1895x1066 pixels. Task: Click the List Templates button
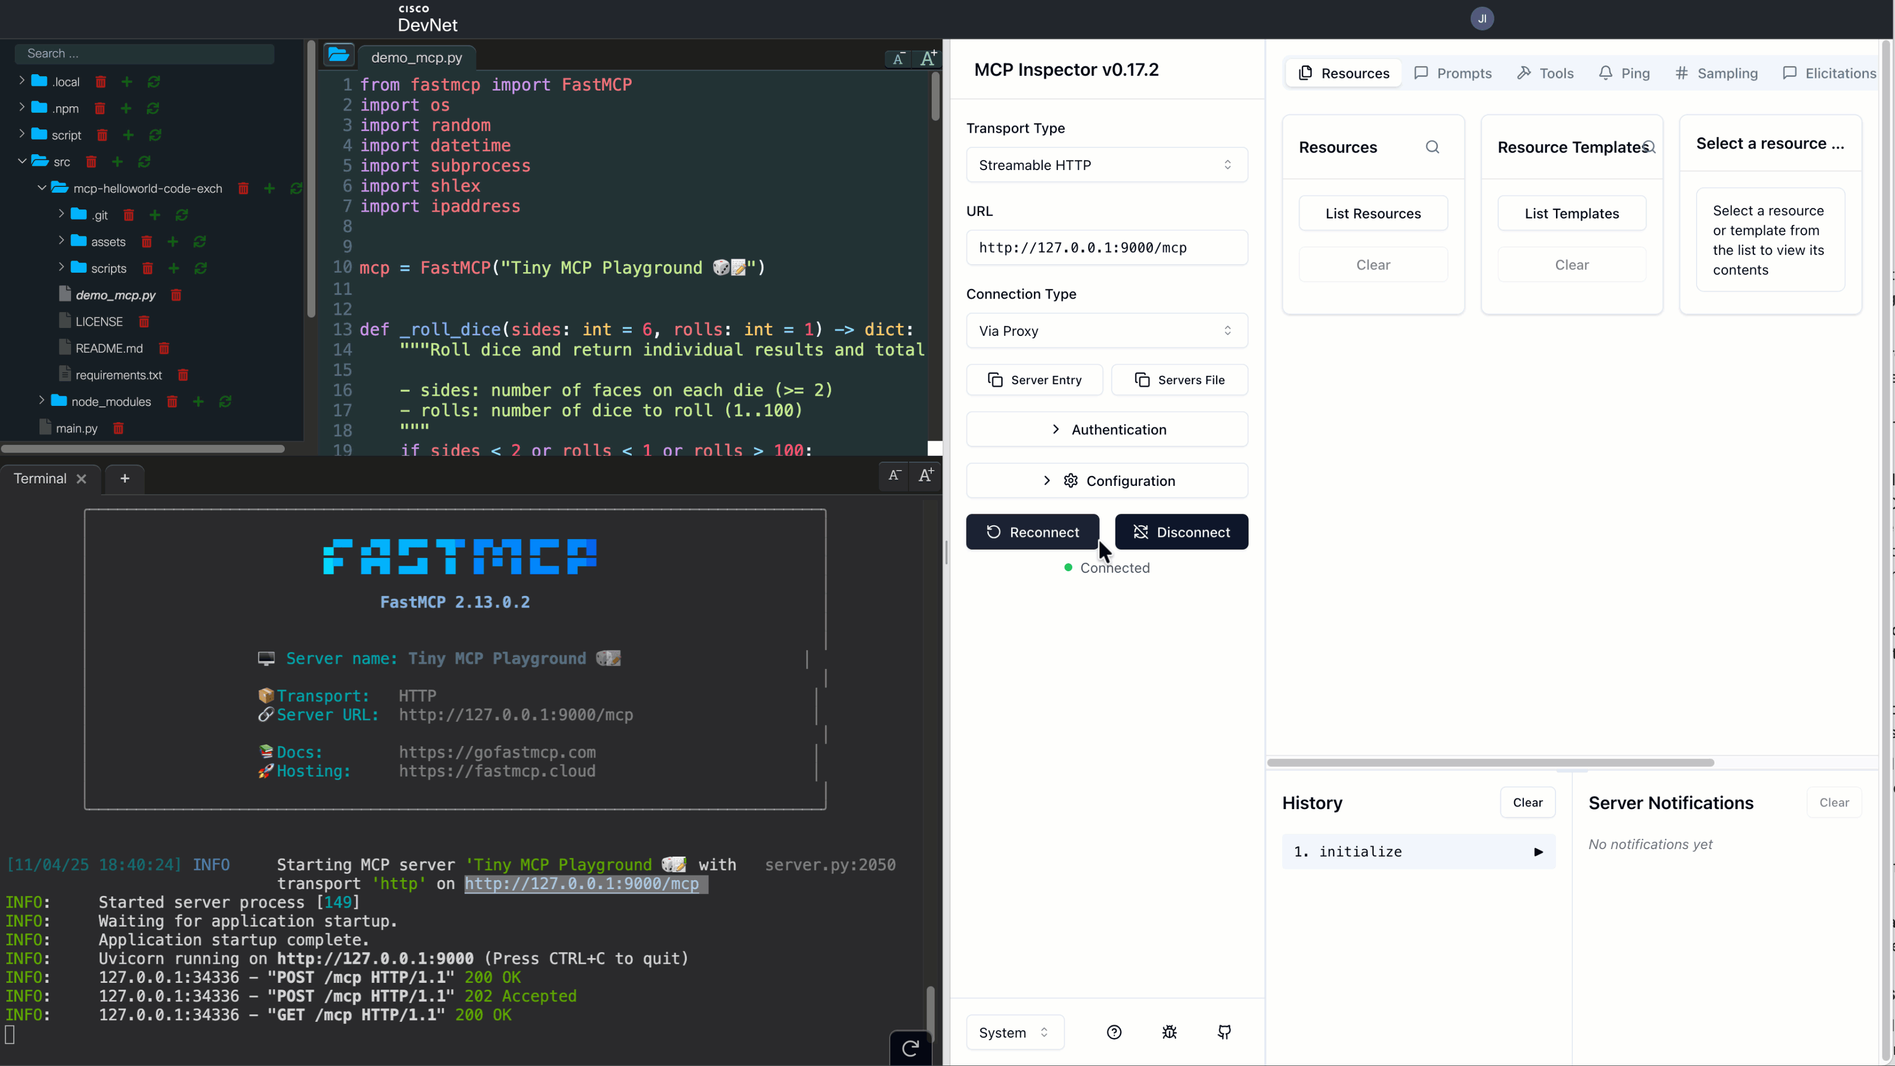pyautogui.click(x=1572, y=213)
